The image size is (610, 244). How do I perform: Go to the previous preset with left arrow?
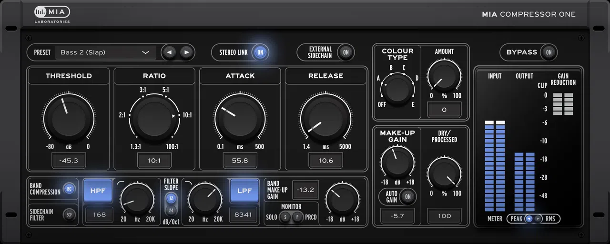coord(169,52)
